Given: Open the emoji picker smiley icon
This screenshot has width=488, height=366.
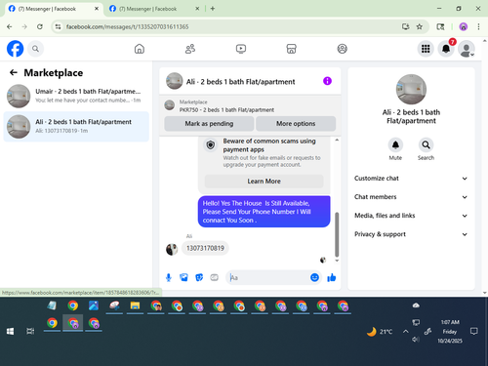Looking at the screenshot, I should 314,277.
